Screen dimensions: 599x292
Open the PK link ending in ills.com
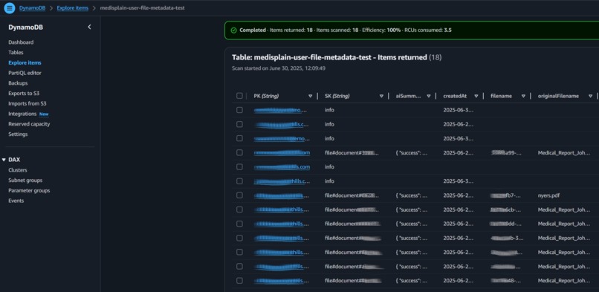[282, 166]
